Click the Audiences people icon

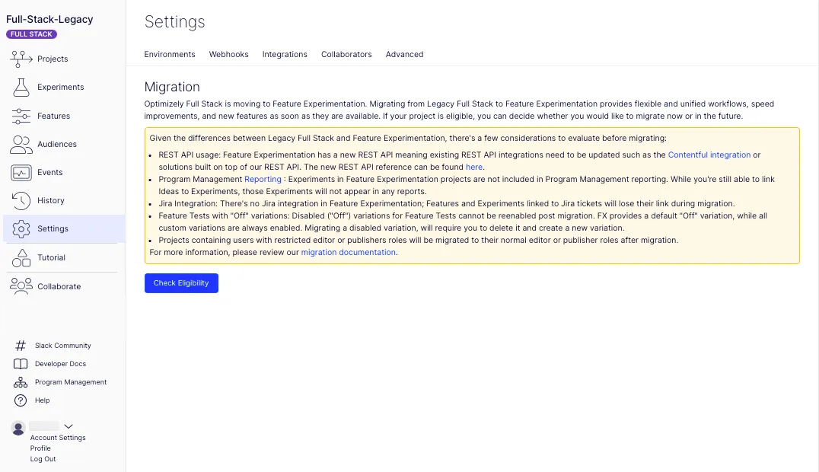(21, 145)
